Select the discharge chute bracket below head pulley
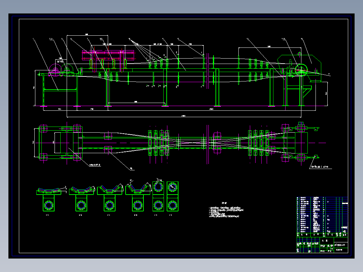 tap(307, 91)
